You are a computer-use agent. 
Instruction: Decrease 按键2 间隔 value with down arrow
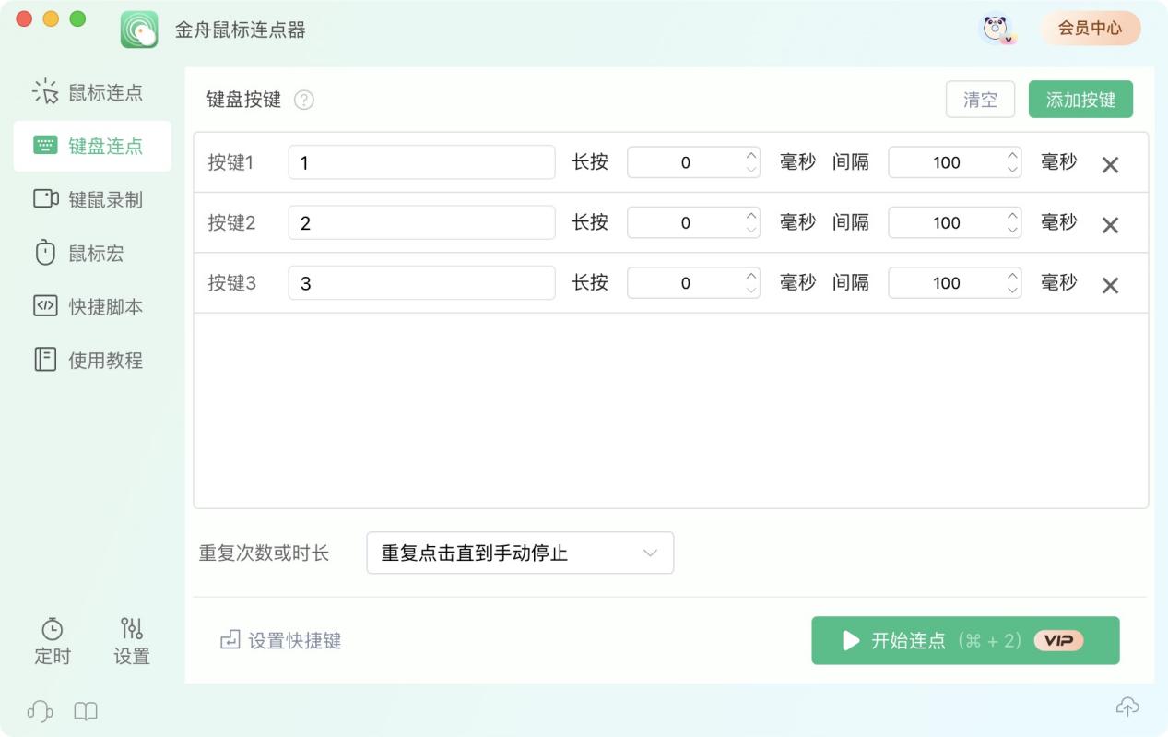(x=1012, y=230)
